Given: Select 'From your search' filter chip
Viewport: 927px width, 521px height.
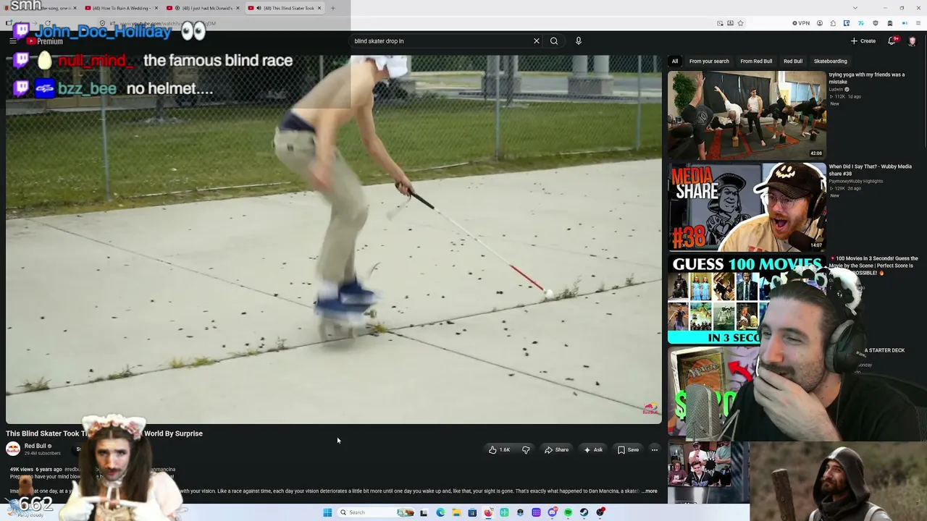Looking at the screenshot, I should click(709, 62).
